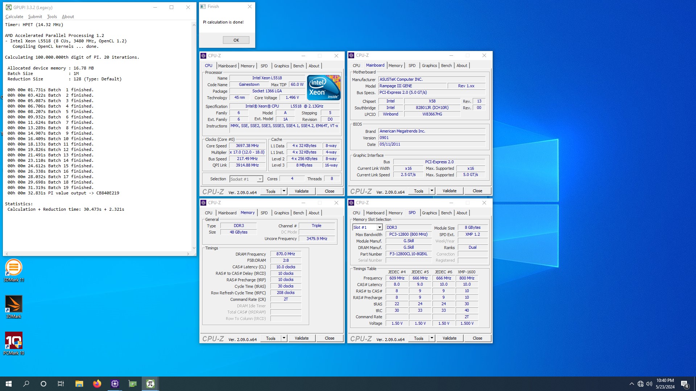
Task: Click the DRAM Frequency 870.0 MHz value
Action: (286, 254)
